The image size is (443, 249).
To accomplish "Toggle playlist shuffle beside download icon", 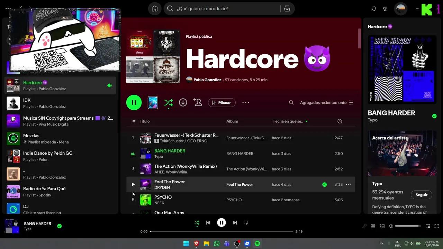I will (169, 102).
